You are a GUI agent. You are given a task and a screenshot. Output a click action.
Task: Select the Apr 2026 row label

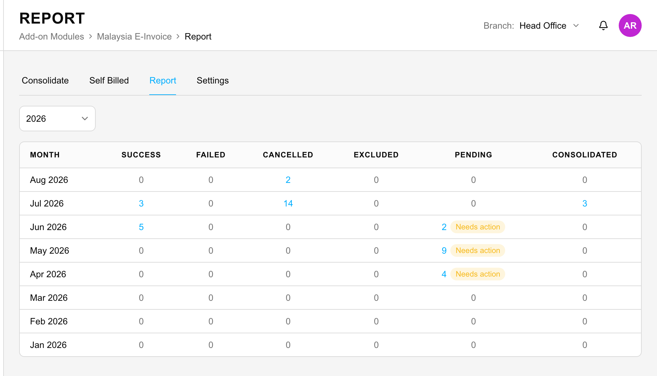(48, 274)
